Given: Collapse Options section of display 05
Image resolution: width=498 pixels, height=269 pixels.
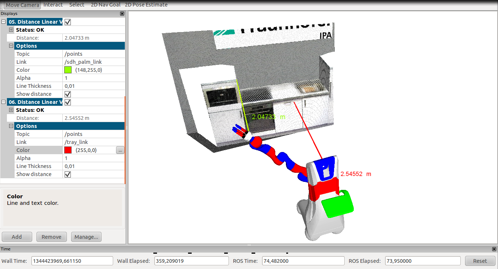Looking at the screenshot, I should click(x=11, y=46).
